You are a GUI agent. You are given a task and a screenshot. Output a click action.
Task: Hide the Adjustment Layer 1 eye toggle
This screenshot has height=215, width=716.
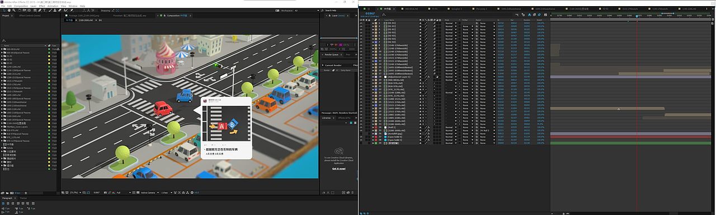[x=361, y=77]
